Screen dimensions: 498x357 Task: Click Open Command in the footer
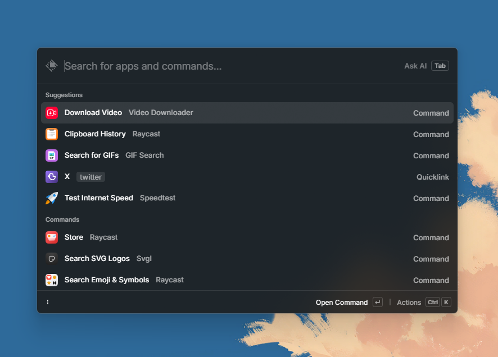[342, 303]
